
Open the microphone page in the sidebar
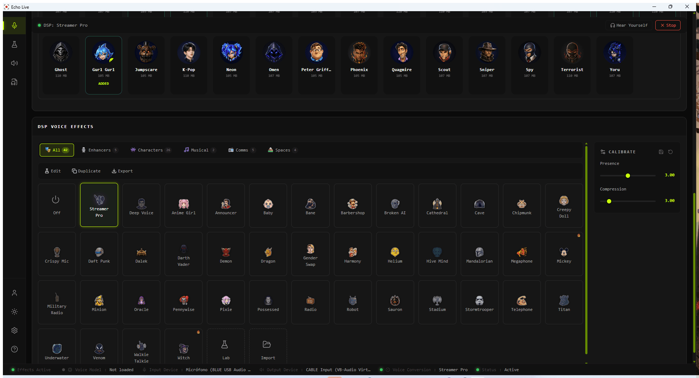click(14, 26)
